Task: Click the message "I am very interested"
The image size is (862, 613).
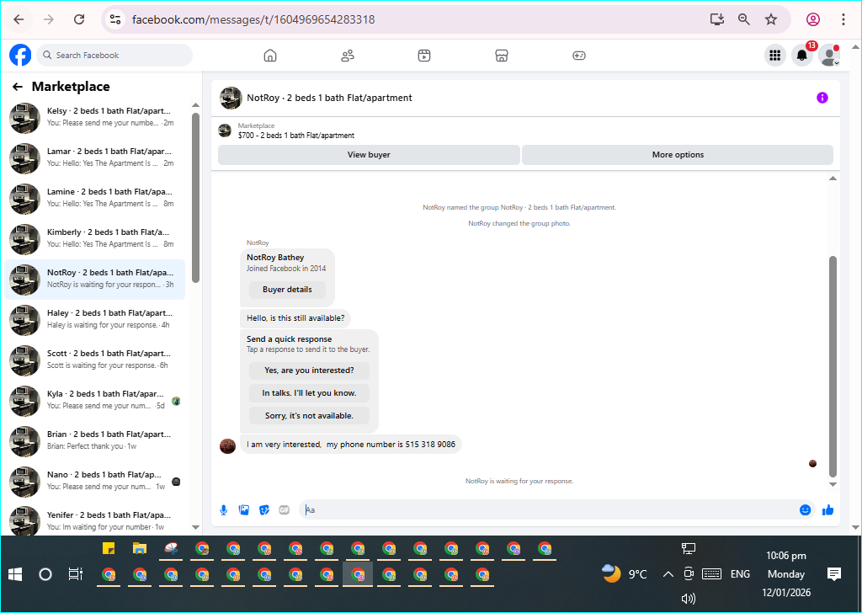Action: click(351, 445)
